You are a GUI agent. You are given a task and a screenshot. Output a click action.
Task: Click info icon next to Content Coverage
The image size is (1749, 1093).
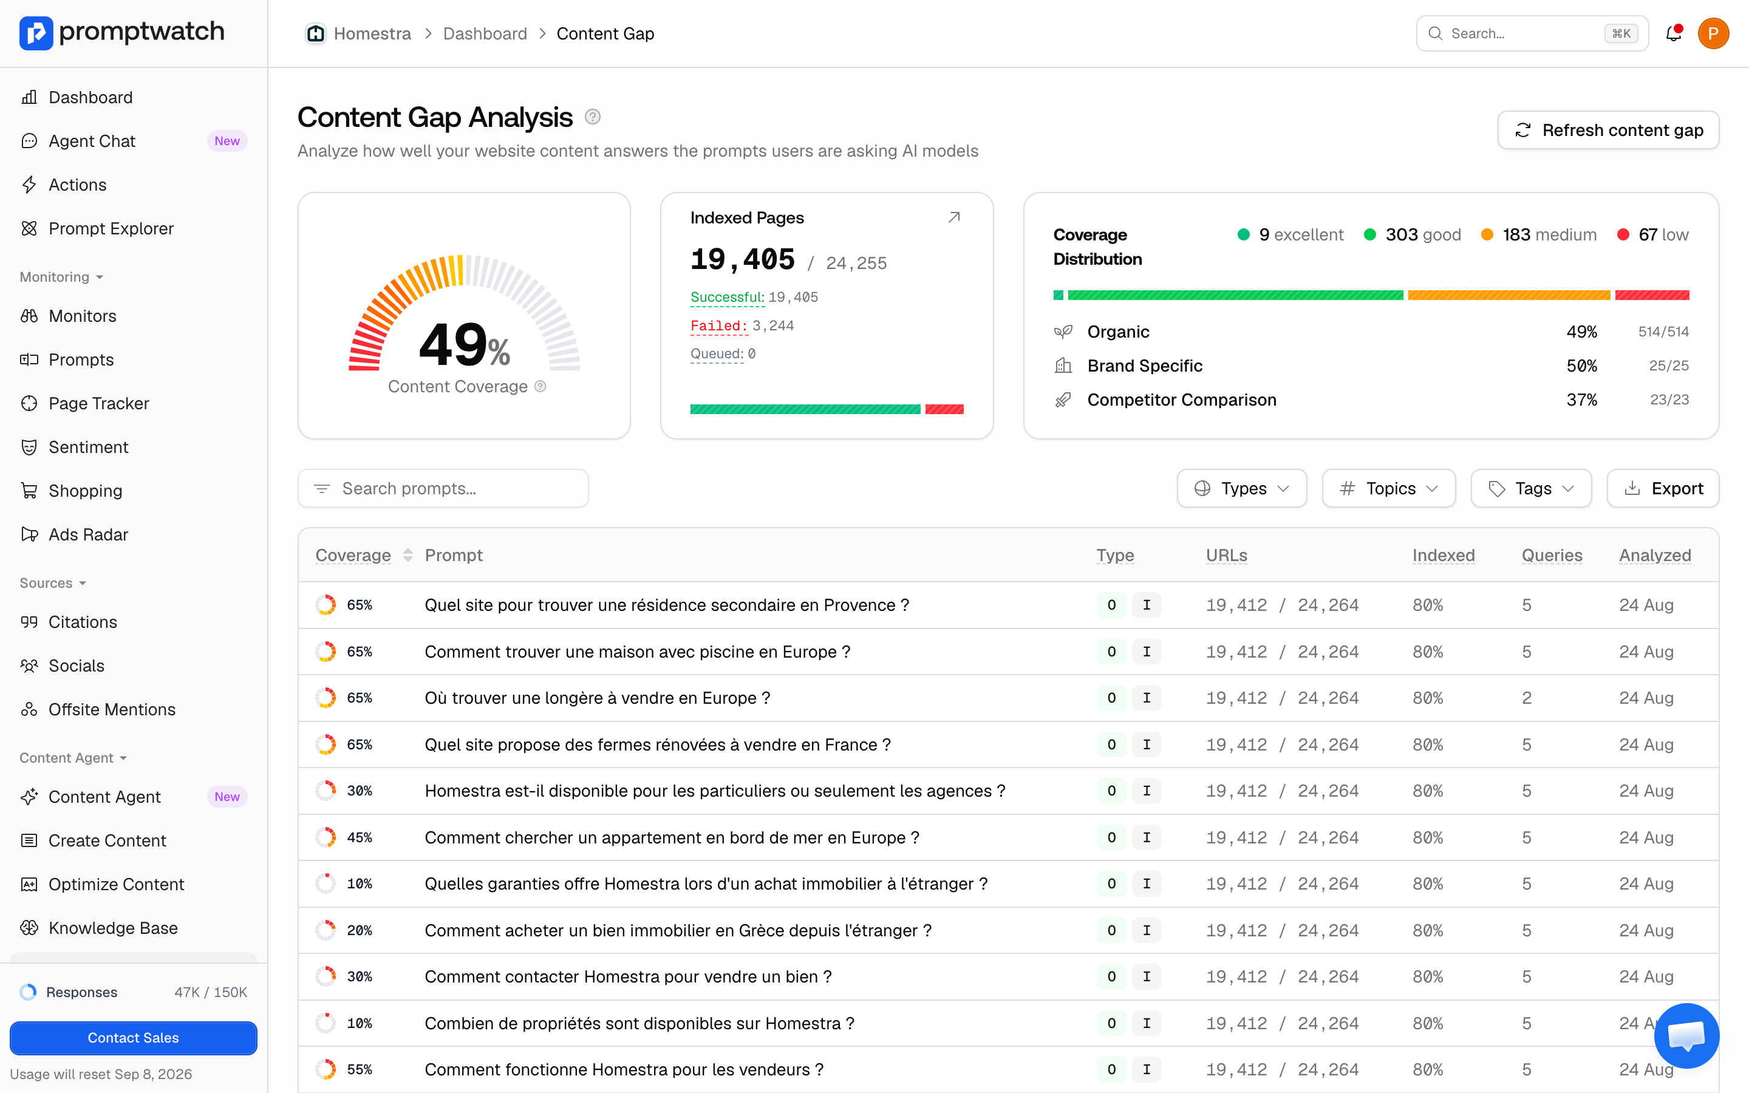click(540, 386)
